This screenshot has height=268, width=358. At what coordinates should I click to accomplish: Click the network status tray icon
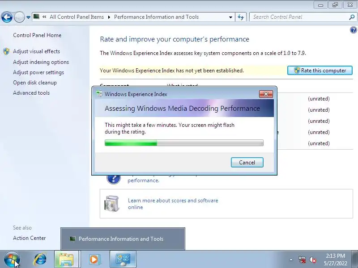(302, 260)
